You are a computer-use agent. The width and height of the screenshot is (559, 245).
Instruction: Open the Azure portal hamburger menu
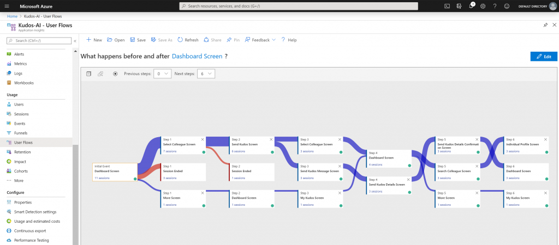(7, 6)
